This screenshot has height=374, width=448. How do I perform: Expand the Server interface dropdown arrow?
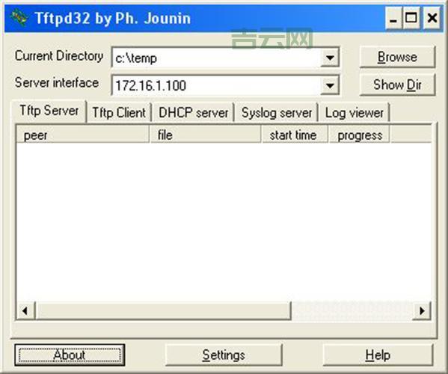330,85
